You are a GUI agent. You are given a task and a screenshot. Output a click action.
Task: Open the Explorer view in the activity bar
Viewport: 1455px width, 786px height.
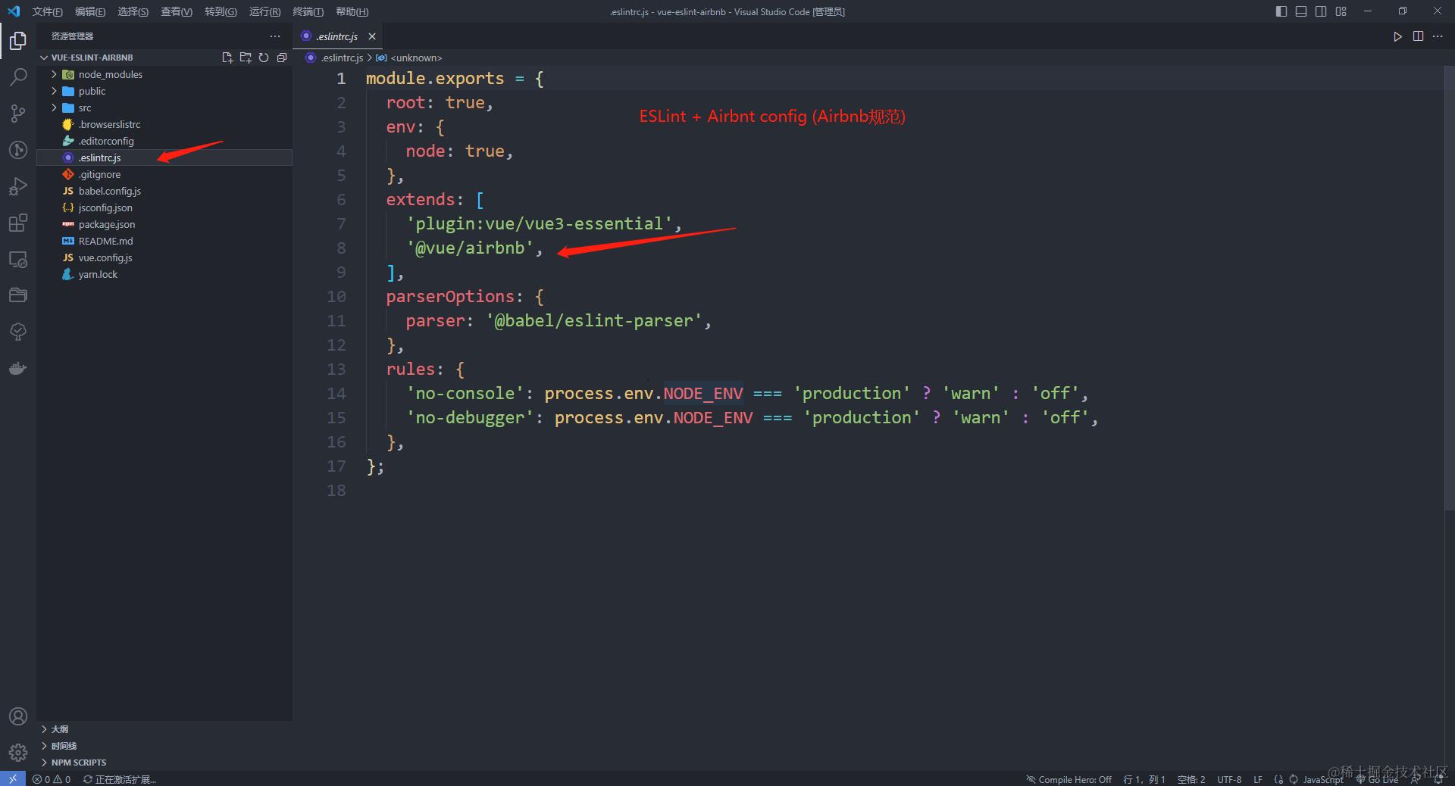(18, 40)
